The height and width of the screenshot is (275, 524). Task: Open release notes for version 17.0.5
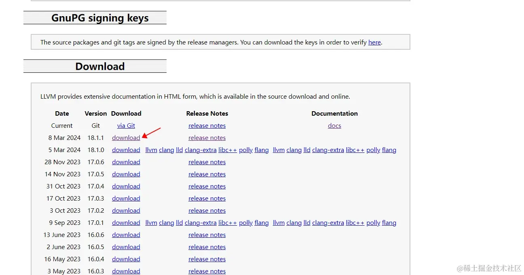tap(207, 174)
